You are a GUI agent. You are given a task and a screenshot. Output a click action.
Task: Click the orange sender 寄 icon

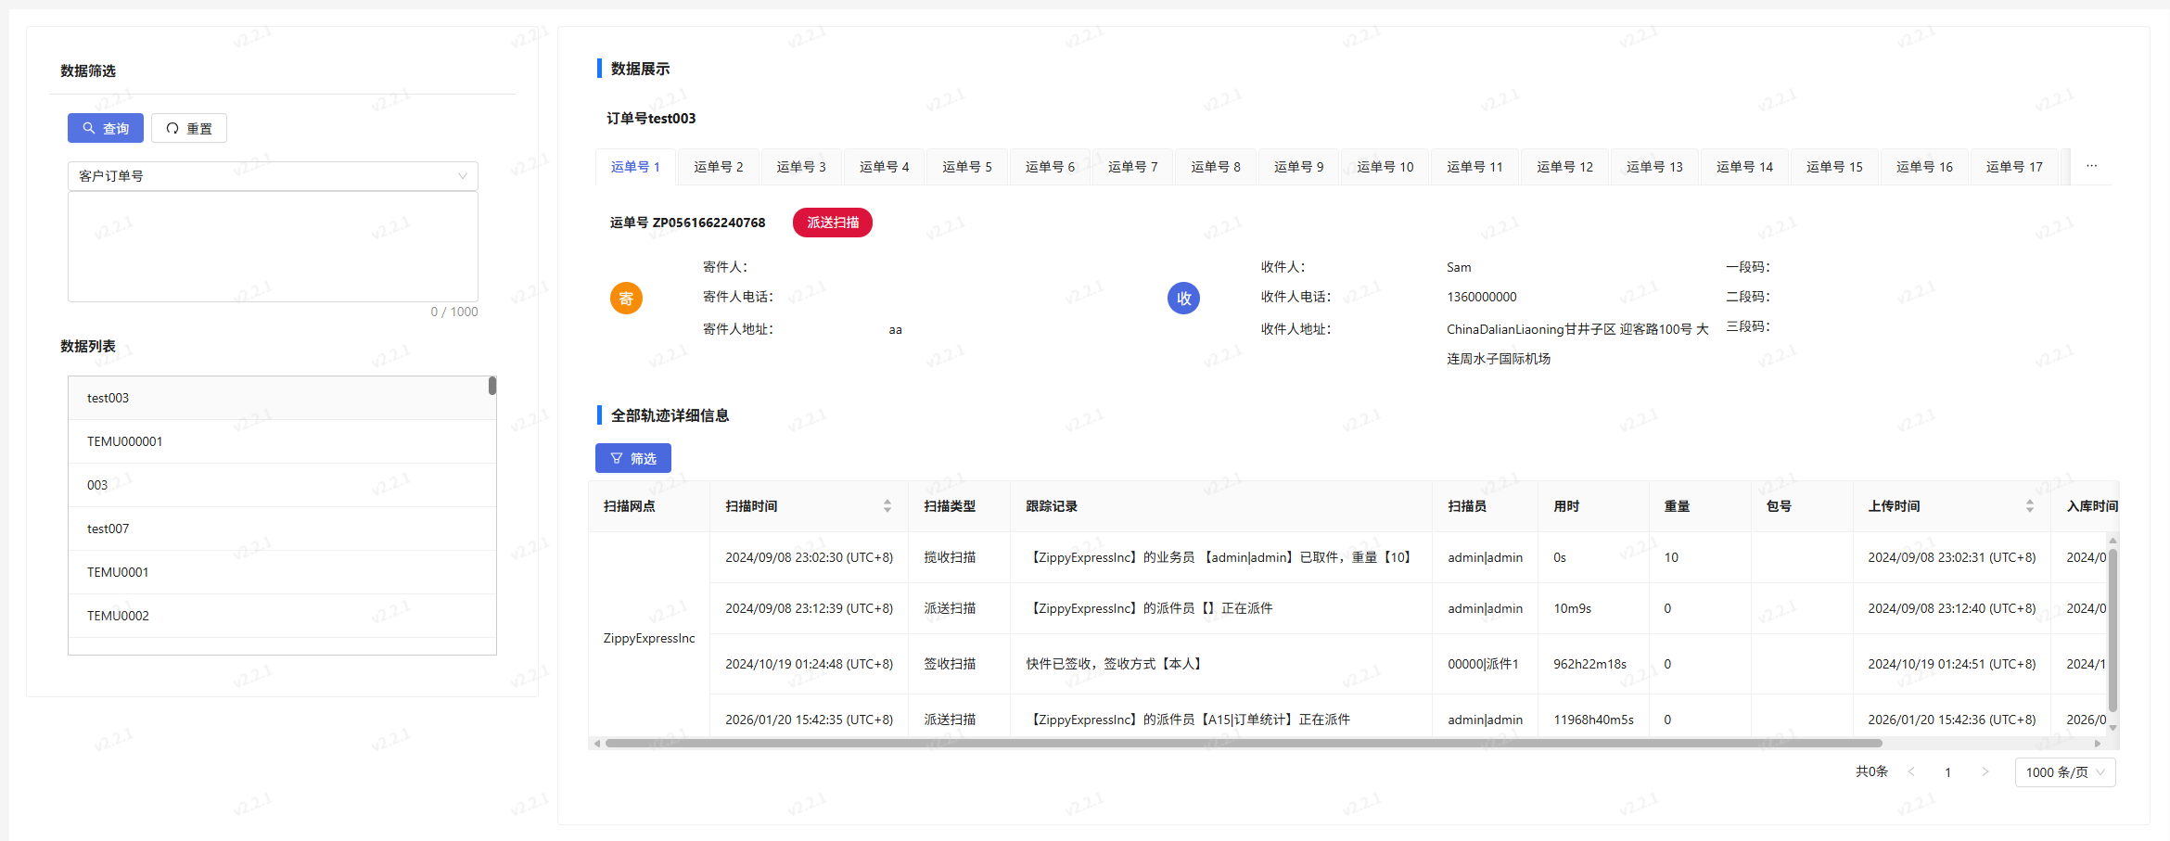(x=626, y=299)
